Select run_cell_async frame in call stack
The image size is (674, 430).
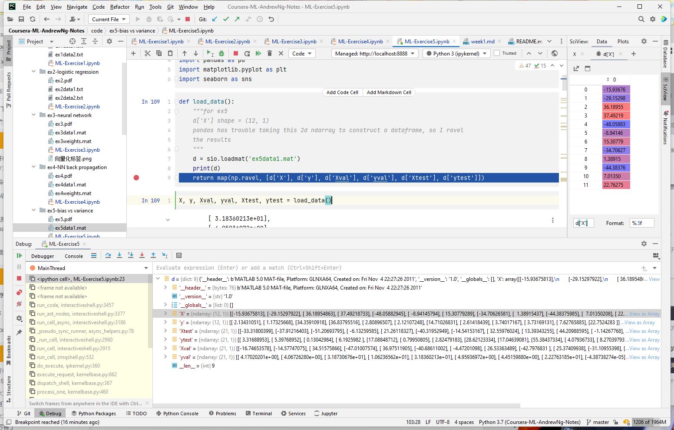[81, 322]
